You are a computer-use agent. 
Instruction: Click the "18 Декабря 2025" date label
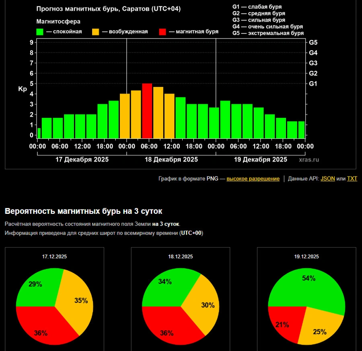tap(171, 160)
